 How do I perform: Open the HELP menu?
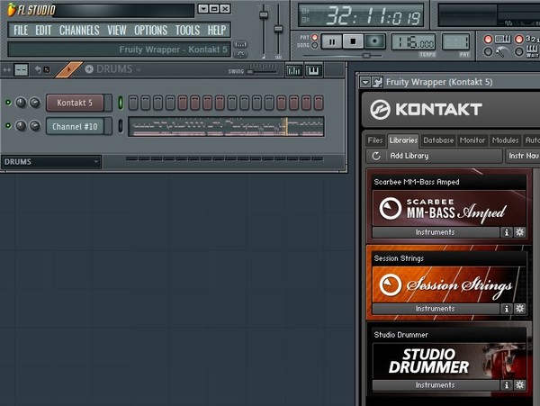(x=217, y=31)
